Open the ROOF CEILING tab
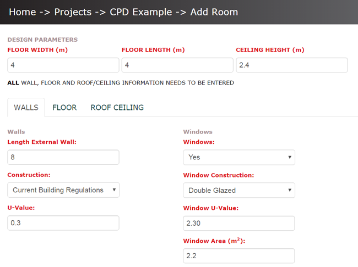The width and height of the screenshot is (358, 267). click(117, 107)
